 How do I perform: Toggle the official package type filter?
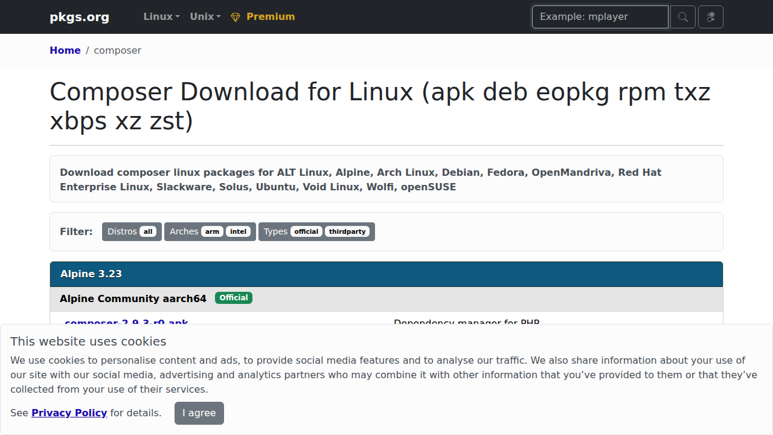coord(306,231)
